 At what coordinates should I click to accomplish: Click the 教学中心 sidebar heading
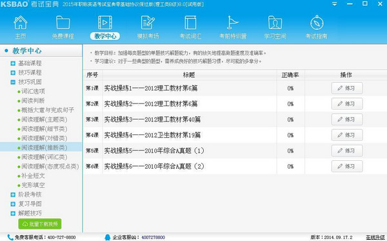point(27,50)
